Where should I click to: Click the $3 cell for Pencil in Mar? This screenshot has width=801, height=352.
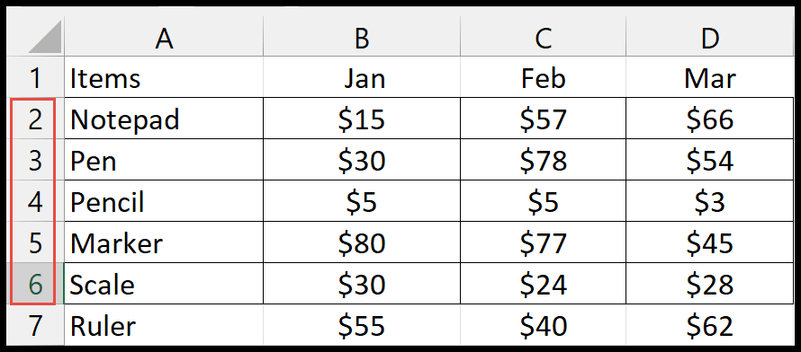pyautogui.click(x=710, y=201)
